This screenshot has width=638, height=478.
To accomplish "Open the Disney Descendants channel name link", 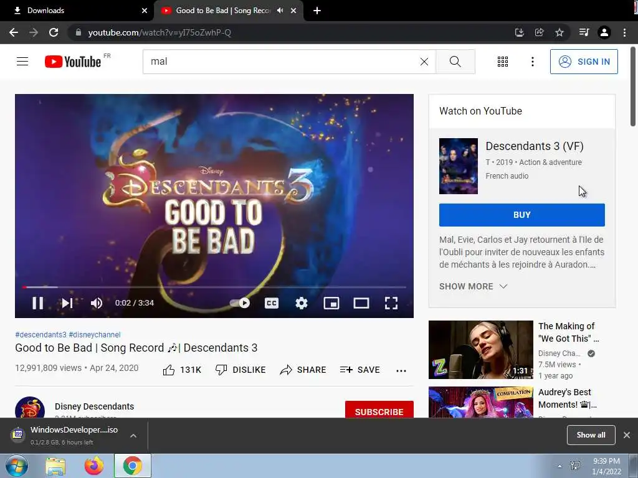I will (95, 406).
